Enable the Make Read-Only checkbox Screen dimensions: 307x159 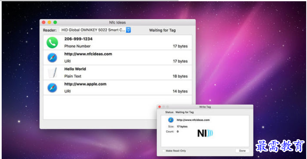[164, 151]
